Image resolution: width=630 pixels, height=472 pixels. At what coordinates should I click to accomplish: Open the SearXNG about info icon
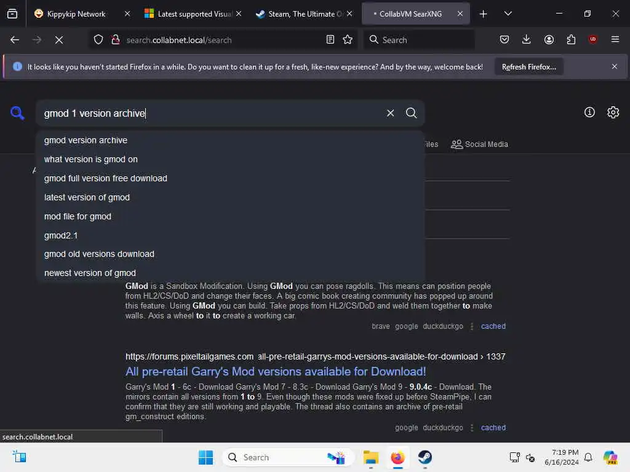(x=589, y=112)
